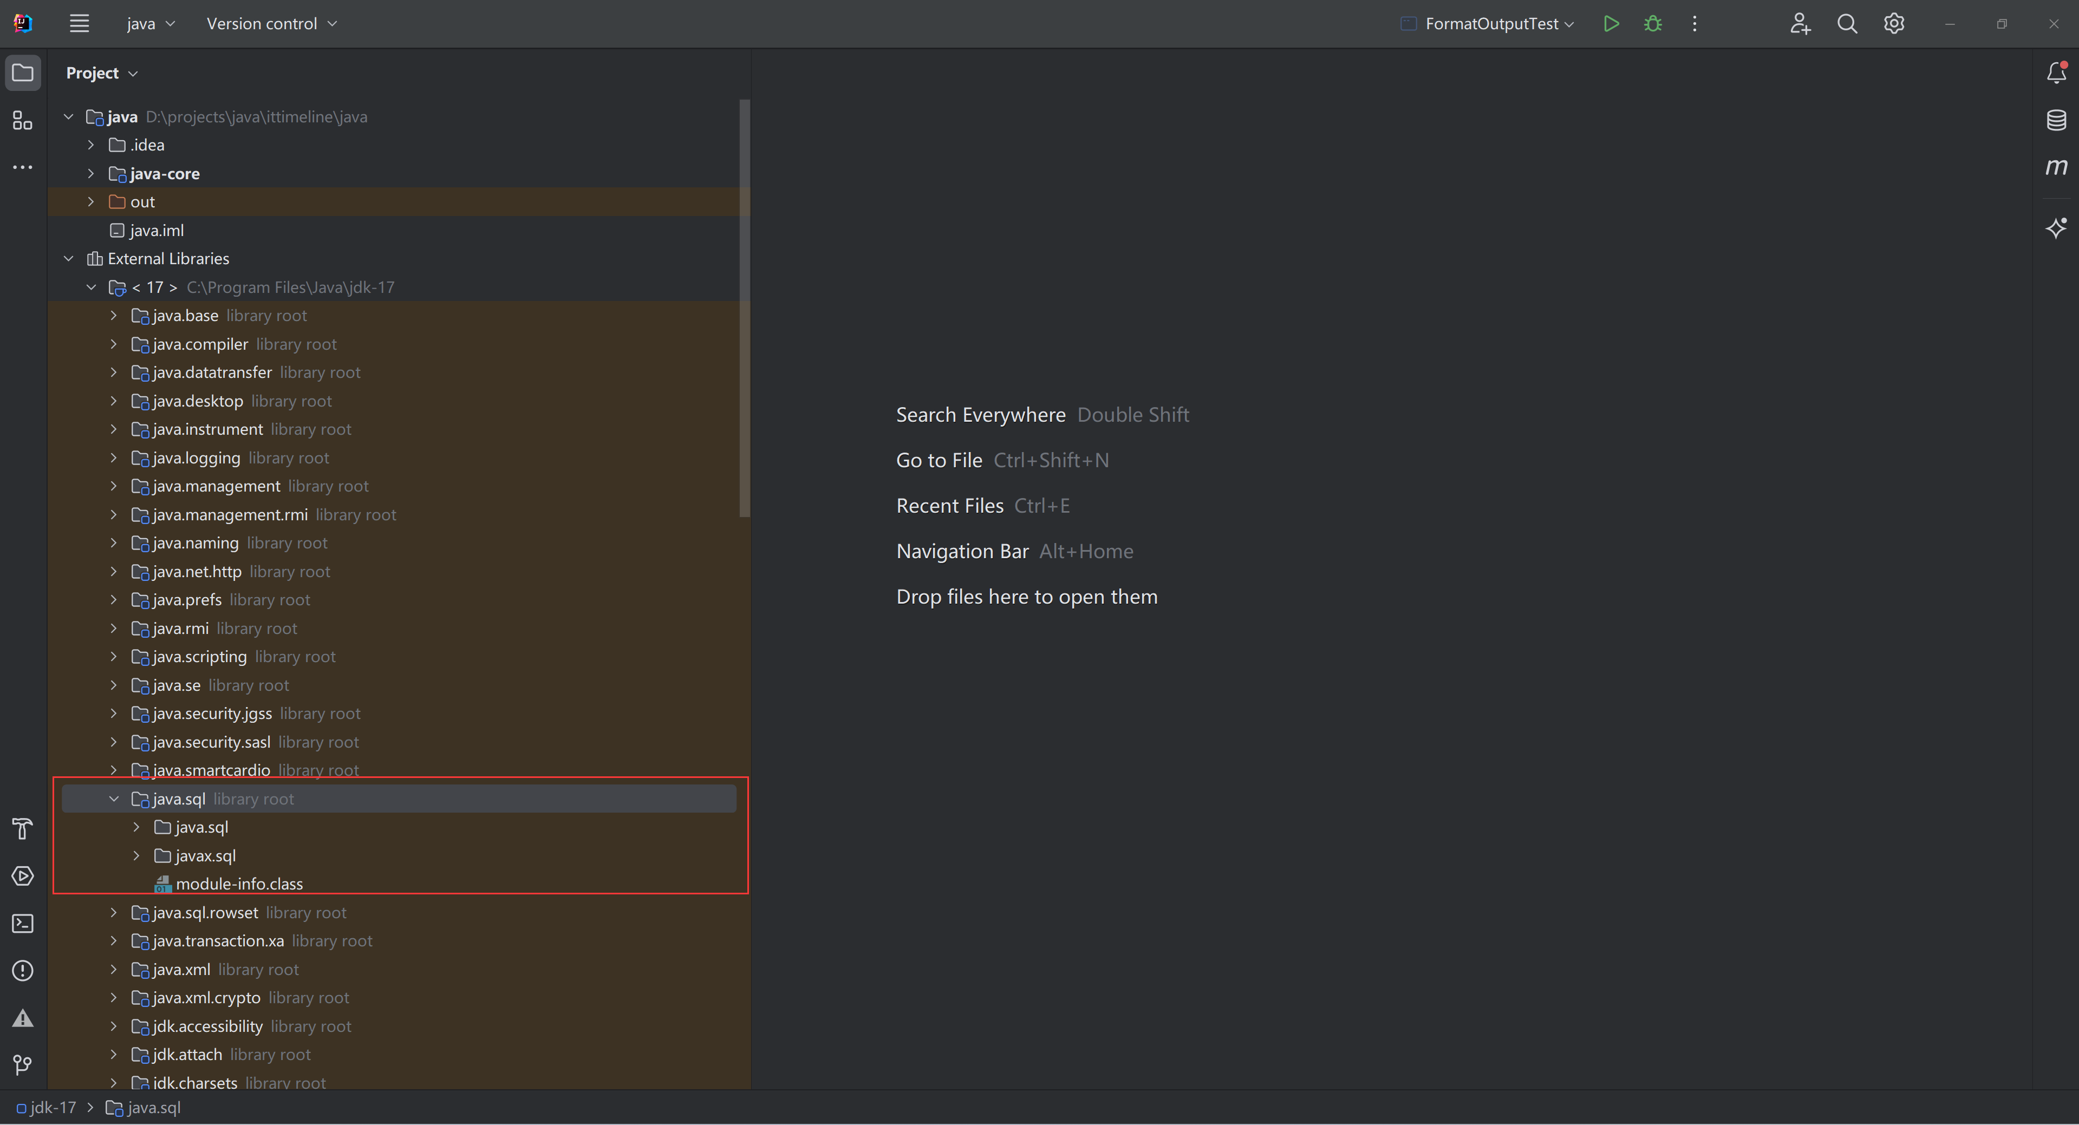2079x1125 pixels.
Task: Open the Build hammer tool window
Action: [x=23, y=829]
